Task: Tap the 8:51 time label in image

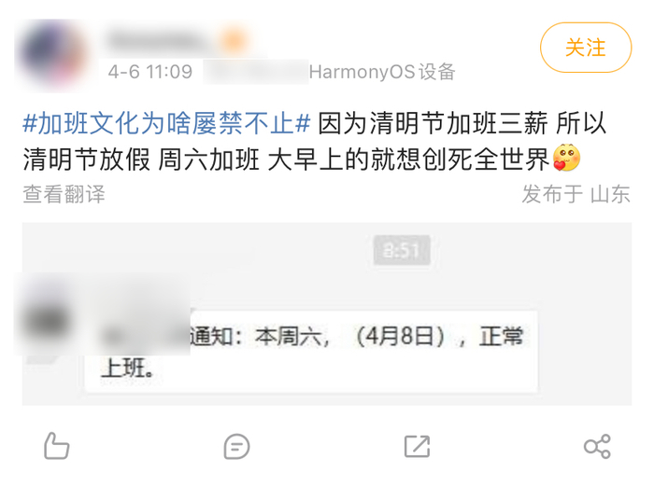Action: click(x=402, y=250)
